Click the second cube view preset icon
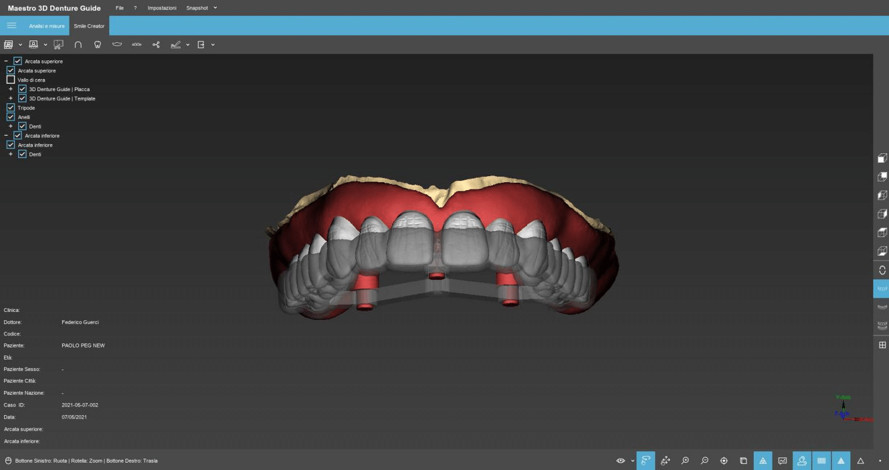889x470 pixels. click(x=882, y=177)
